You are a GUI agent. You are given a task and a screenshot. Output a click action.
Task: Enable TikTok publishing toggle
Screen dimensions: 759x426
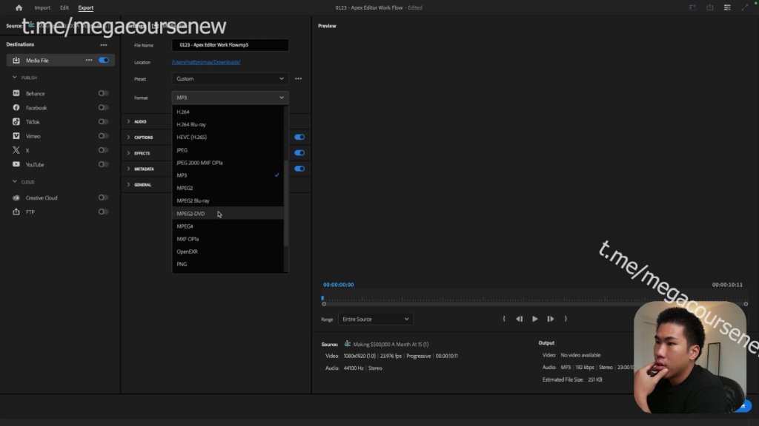click(103, 122)
